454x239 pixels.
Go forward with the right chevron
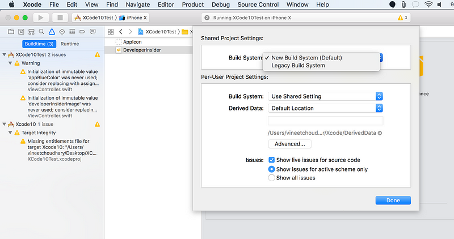point(131,32)
